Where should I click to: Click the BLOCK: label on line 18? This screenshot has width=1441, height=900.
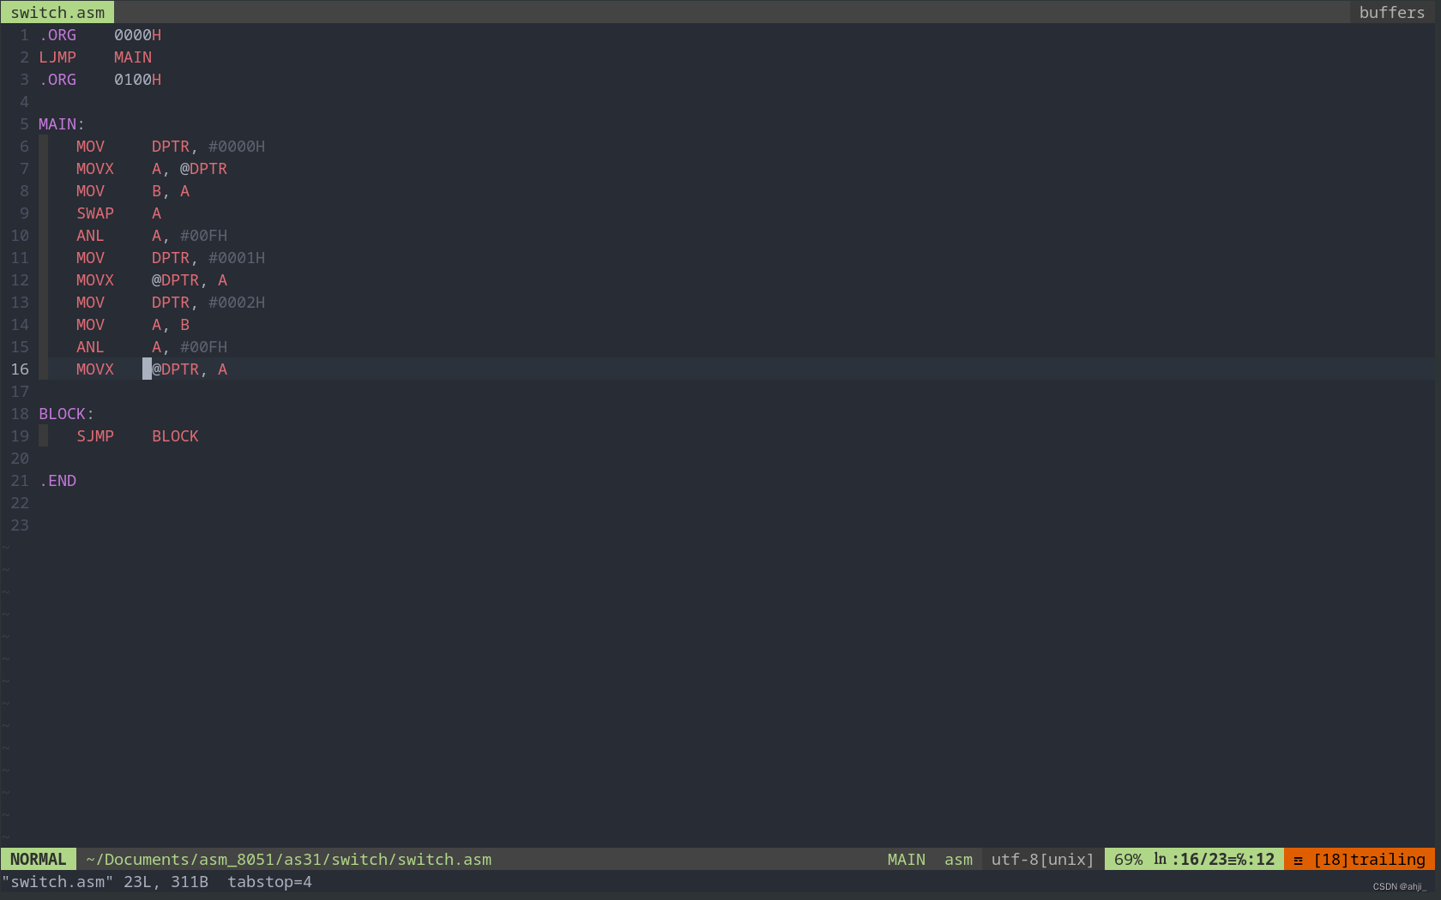(67, 414)
